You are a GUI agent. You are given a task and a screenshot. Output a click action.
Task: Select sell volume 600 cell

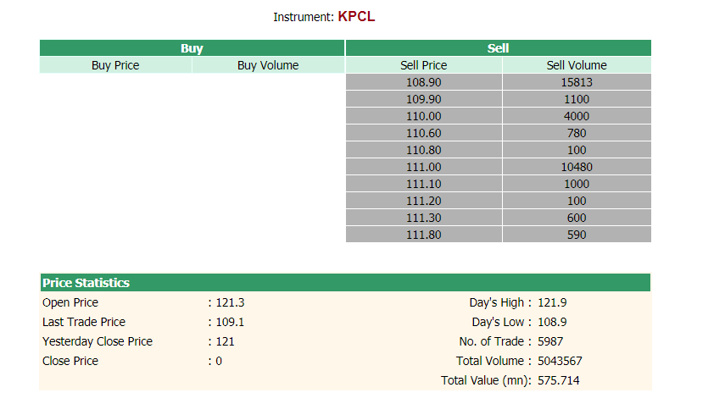(x=577, y=218)
